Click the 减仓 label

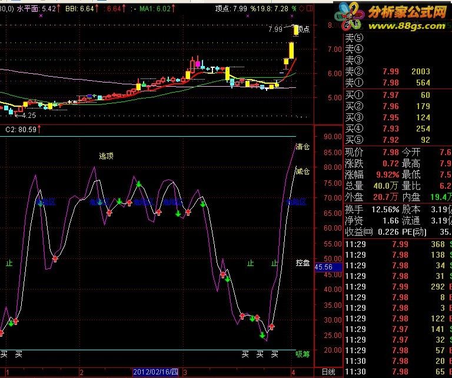(303, 172)
